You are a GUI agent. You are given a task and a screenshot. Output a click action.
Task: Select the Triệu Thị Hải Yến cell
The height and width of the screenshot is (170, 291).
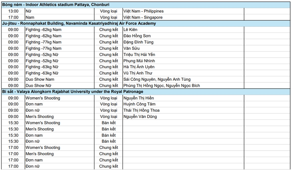coord(139,55)
